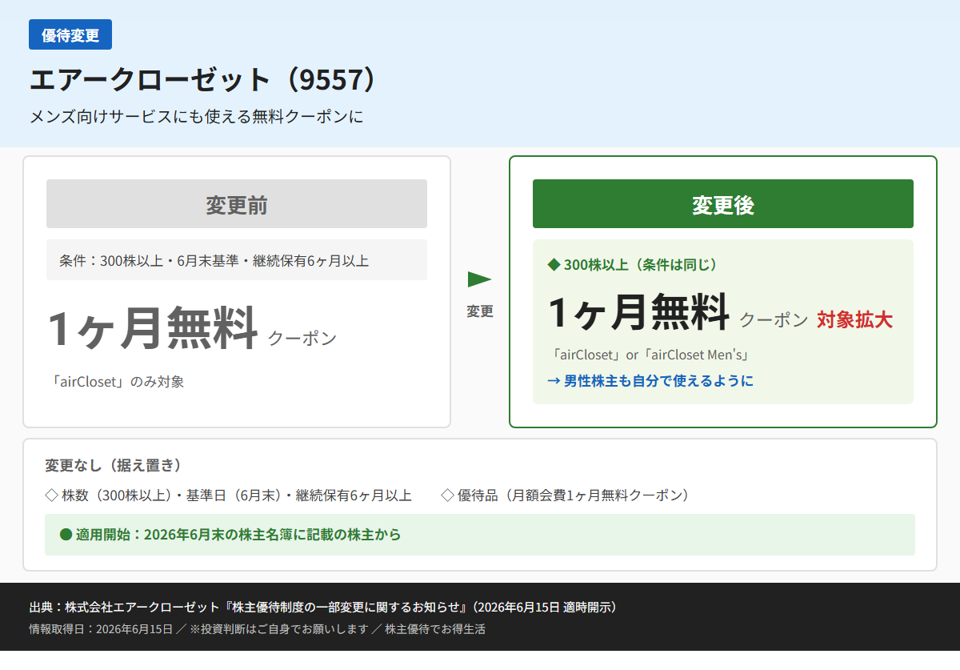Click the green circle before 適用開始
960x670 pixels.
[x=66, y=534]
